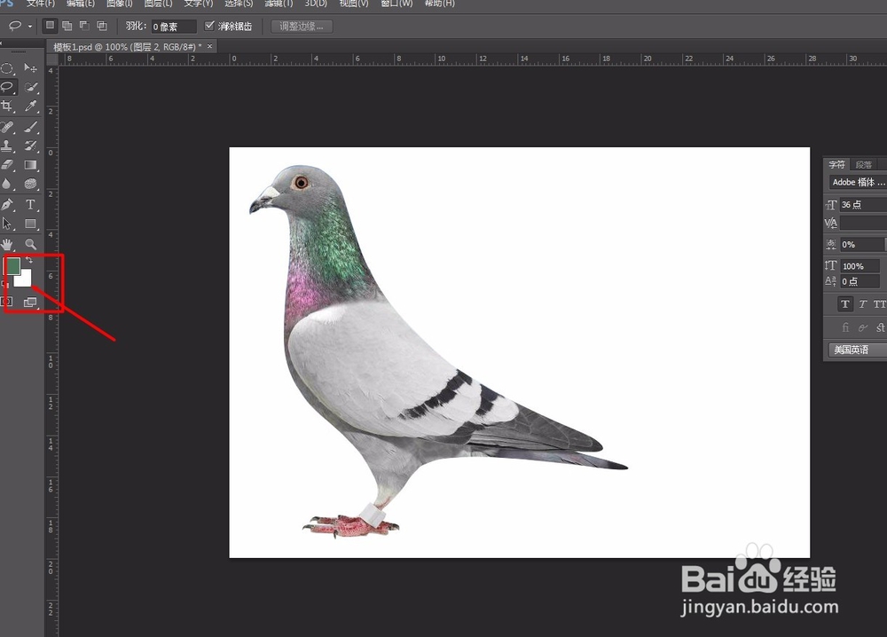Screen dimensions: 887x637
Task: Open the Image (图像) menu
Action: coord(120,4)
